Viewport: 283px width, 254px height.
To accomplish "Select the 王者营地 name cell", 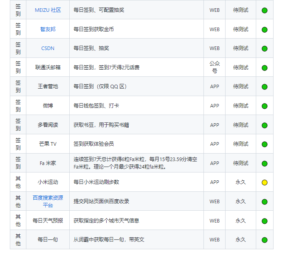I will 48,86.
